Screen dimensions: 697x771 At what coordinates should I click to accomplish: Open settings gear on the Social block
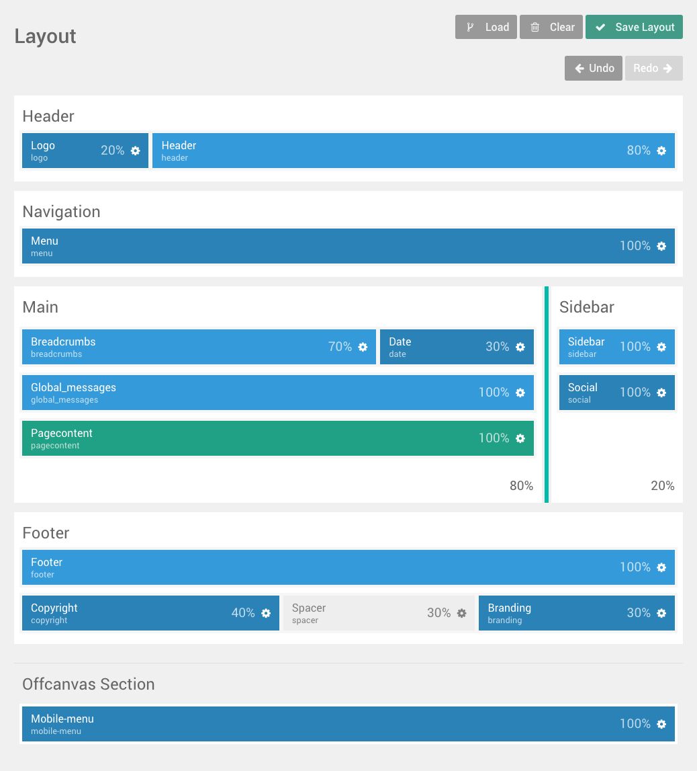click(663, 393)
